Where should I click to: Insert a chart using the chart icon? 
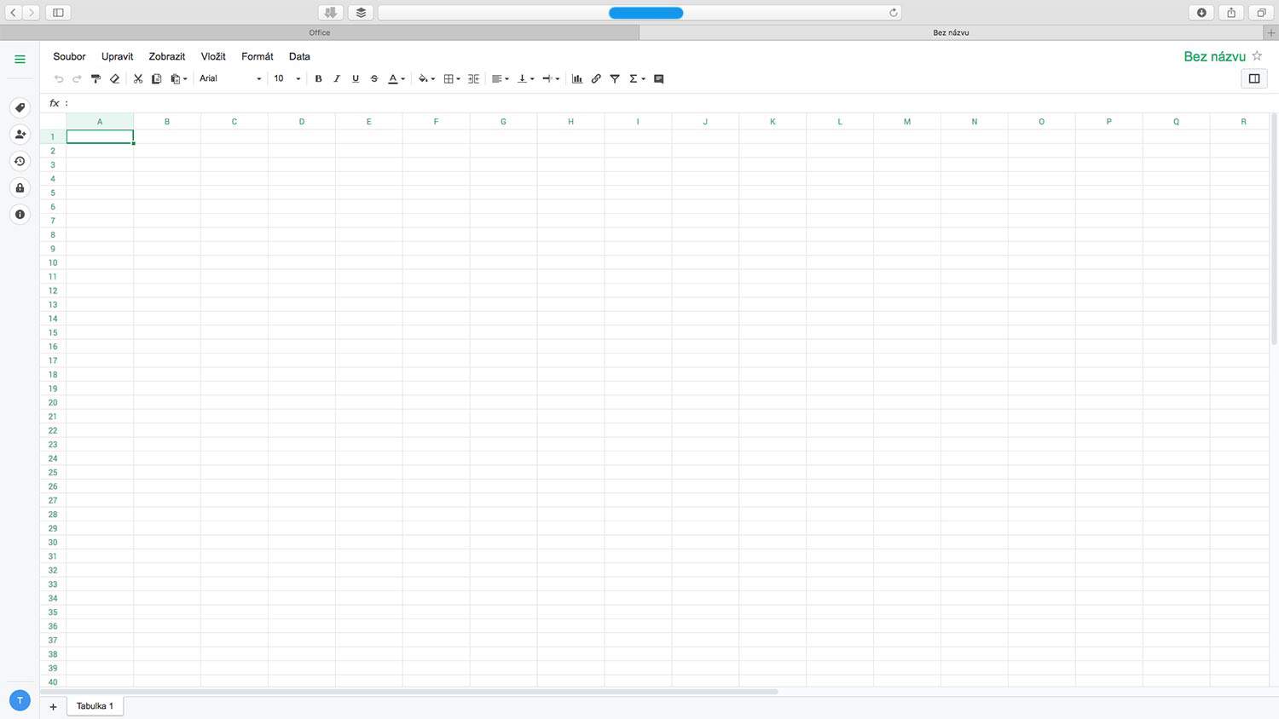(x=577, y=79)
